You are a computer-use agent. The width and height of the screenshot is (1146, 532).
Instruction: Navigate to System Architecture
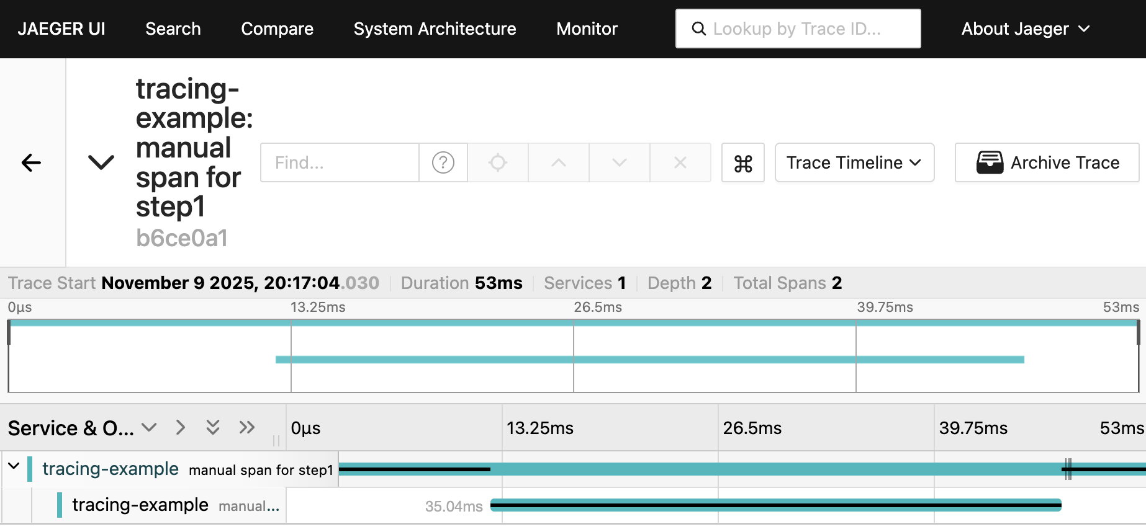435,29
